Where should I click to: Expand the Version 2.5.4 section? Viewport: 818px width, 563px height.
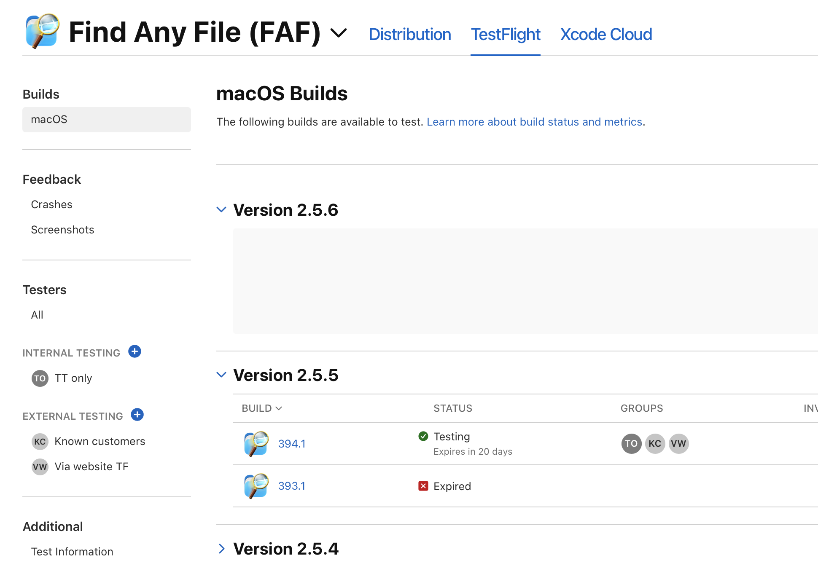pyautogui.click(x=222, y=548)
